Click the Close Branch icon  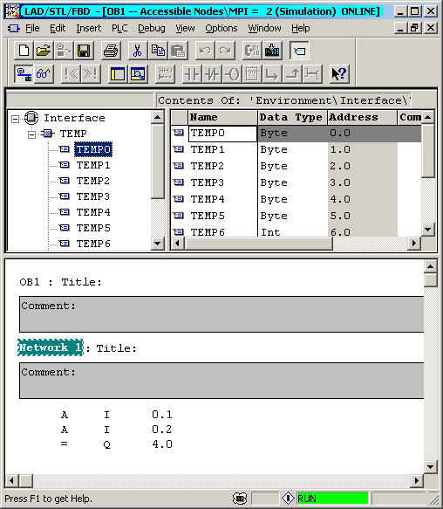(x=292, y=74)
